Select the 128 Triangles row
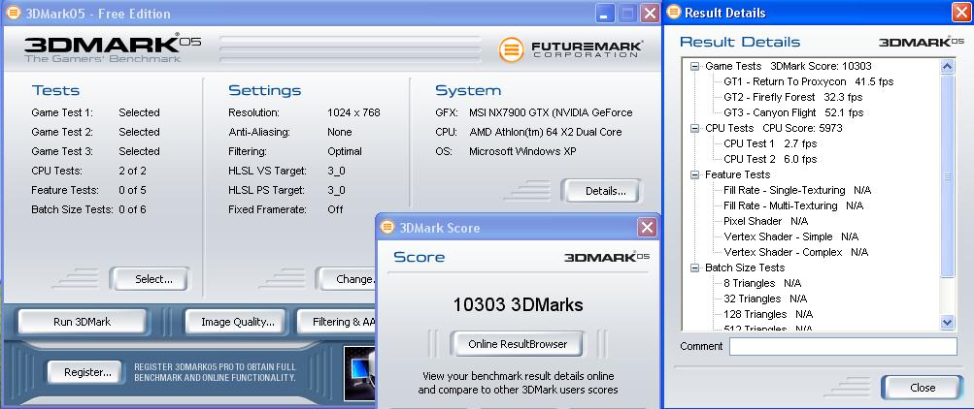This screenshot has width=974, height=409. (x=768, y=314)
